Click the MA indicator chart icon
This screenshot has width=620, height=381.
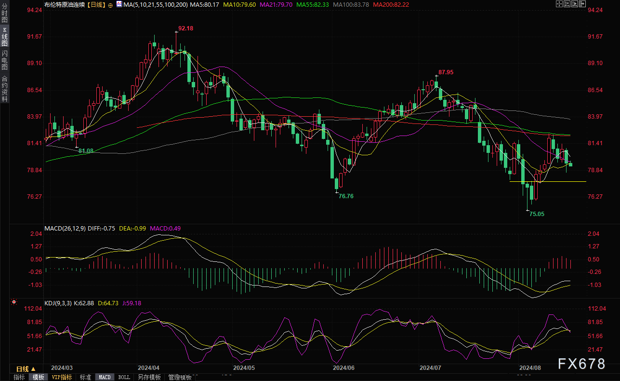[119, 4]
